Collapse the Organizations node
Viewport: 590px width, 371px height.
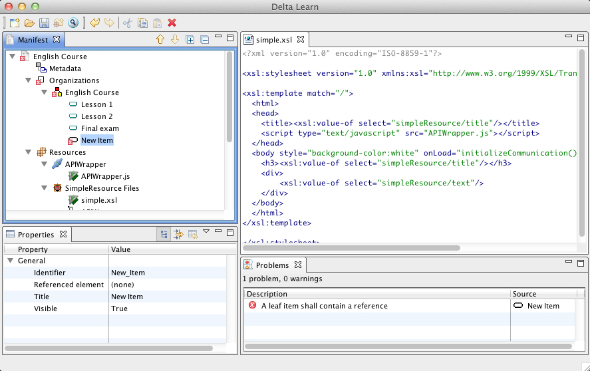point(28,80)
